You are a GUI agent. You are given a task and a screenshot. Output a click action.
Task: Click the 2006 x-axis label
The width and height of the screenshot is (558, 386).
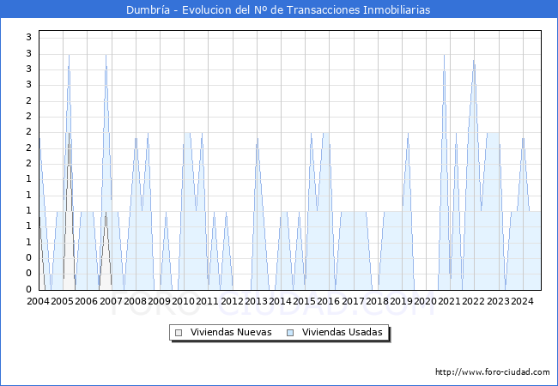click(86, 301)
